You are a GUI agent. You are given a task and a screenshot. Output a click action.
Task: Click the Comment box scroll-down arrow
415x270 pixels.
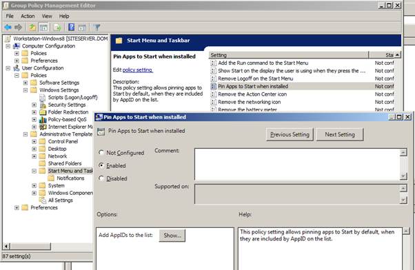403,176
